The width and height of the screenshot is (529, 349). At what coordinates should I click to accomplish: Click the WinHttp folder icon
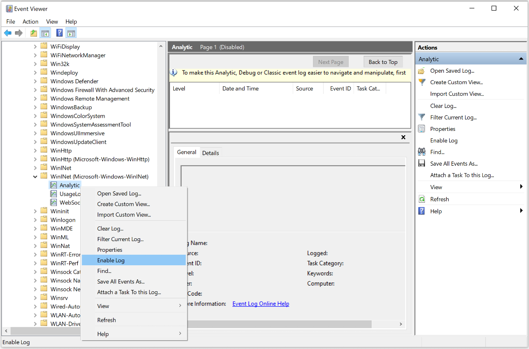click(44, 151)
